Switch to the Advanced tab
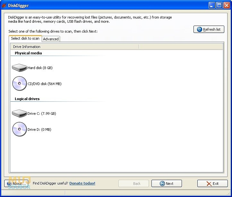 (51, 39)
